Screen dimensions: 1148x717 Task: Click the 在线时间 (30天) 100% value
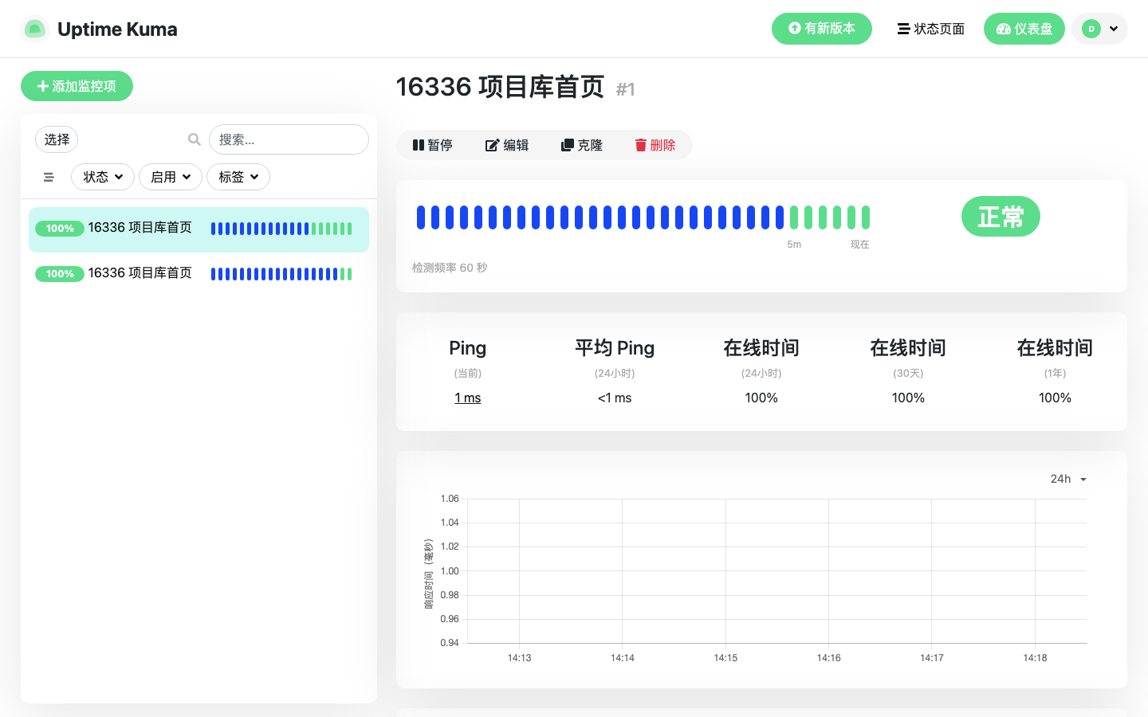(x=908, y=398)
